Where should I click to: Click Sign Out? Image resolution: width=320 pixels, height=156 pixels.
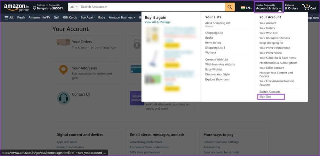265,97
